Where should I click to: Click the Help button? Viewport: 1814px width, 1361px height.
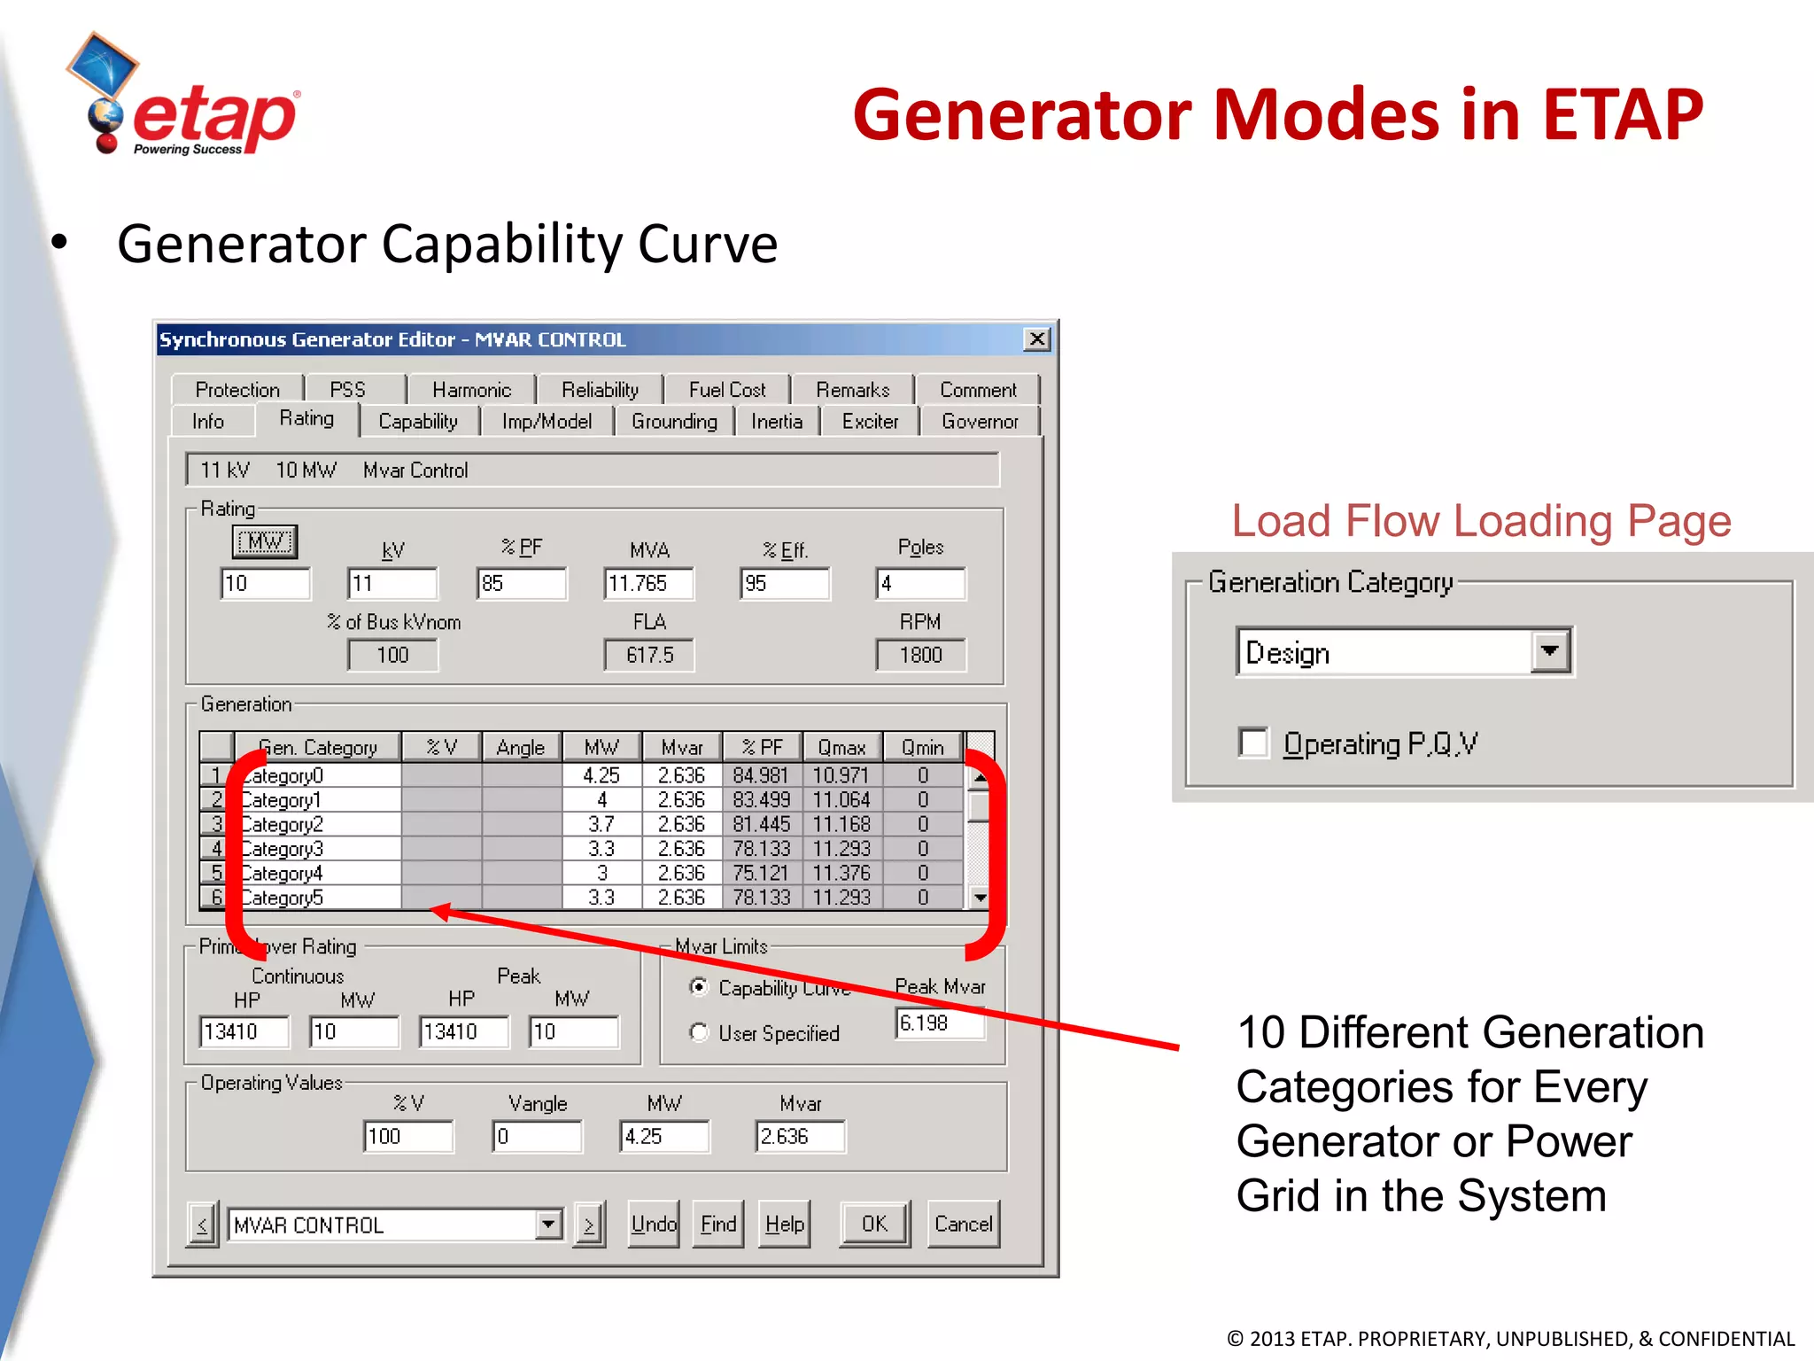pyautogui.click(x=785, y=1225)
